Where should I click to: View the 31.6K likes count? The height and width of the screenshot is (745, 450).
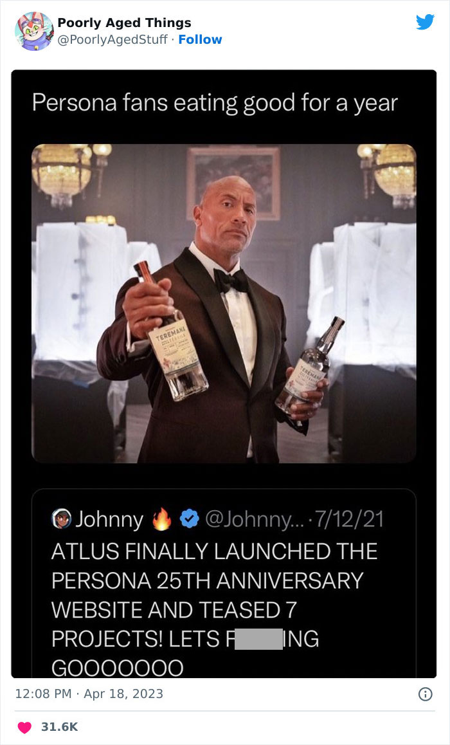(x=59, y=727)
